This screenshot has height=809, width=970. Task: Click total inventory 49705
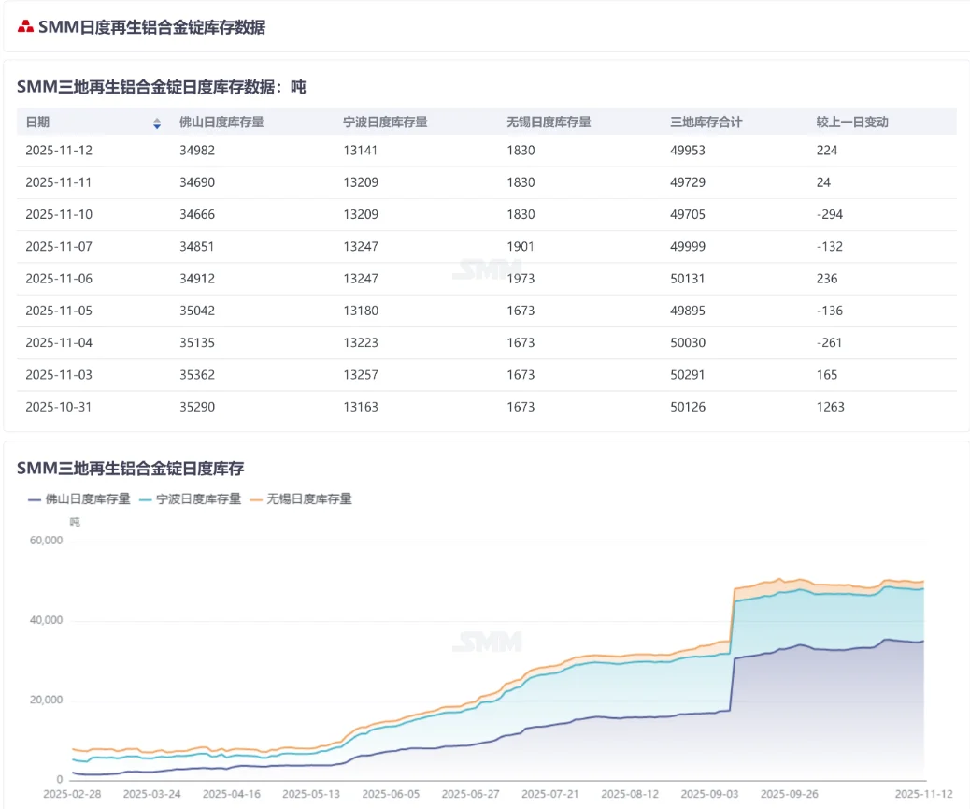[688, 215]
